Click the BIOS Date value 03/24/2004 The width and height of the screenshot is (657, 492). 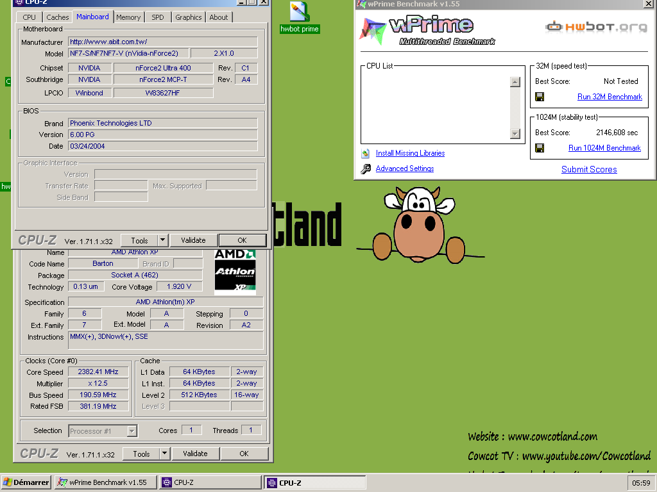point(162,146)
